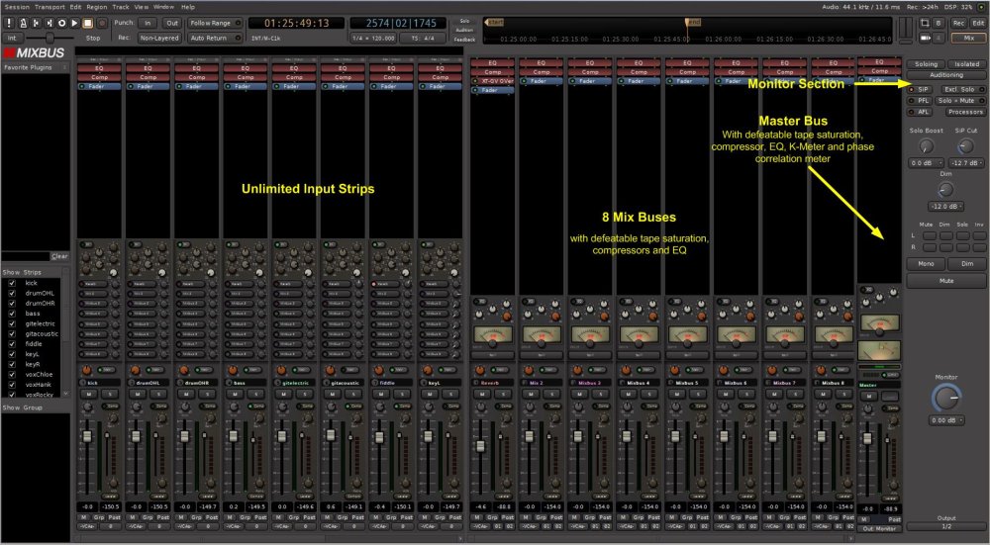Click the shuttle speed slider
The image size is (990, 545).
pos(51,38)
